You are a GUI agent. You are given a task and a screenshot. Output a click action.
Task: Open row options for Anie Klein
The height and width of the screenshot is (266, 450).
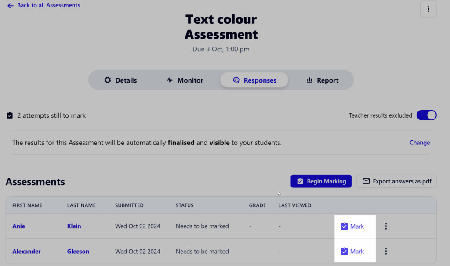click(x=386, y=226)
